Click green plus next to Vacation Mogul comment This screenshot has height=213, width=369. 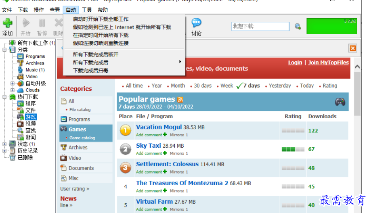tap(165, 134)
